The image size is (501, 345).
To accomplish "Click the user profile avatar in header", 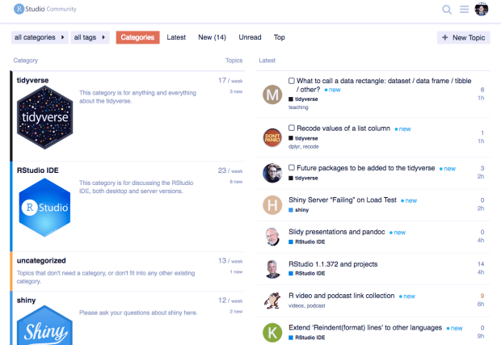I will [x=482, y=10].
